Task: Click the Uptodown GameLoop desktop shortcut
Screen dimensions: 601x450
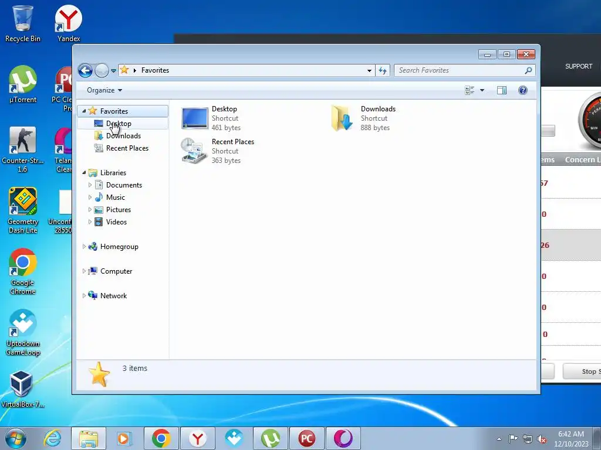Action: pyautogui.click(x=23, y=332)
